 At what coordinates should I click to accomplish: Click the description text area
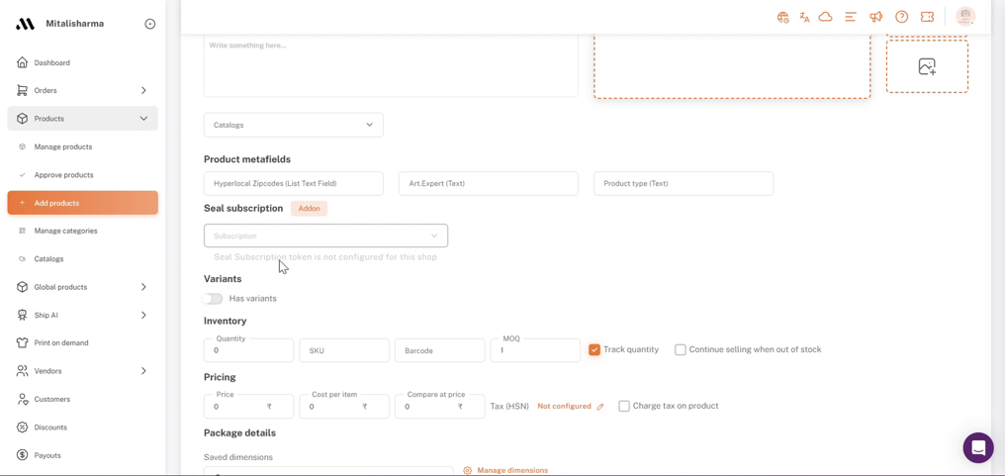[391, 64]
